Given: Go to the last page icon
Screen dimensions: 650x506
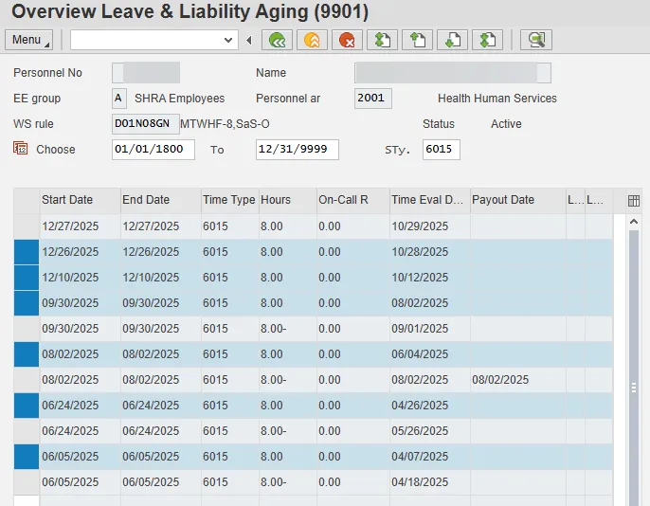Looking at the screenshot, I should (488, 40).
